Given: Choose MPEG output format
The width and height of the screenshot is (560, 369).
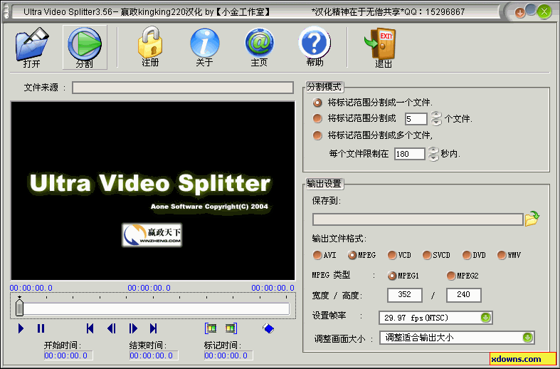Looking at the screenshot, I should point(352,255).
